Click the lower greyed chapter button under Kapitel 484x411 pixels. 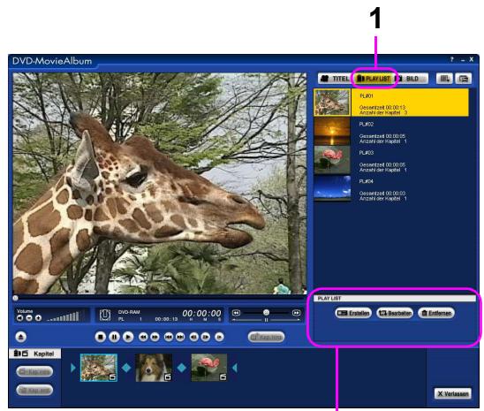(x=34, y=390)
